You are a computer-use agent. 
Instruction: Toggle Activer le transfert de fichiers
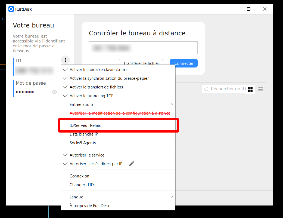[118, 87]
